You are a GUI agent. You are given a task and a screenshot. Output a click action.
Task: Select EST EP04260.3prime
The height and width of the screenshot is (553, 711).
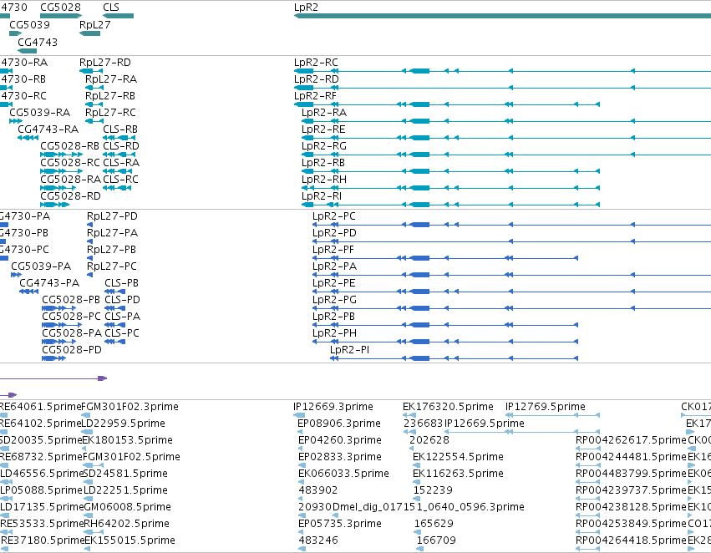pyautogui.click(x=340, y=439)
